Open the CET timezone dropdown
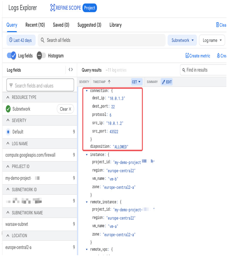This screenshot has height=257, width=230. (136, 82)
